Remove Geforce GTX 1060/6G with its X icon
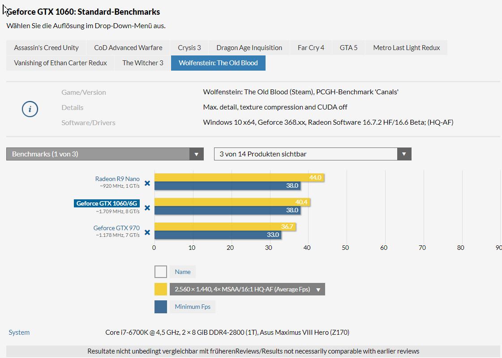The image size is (502, 358). [x=147, y=208]
